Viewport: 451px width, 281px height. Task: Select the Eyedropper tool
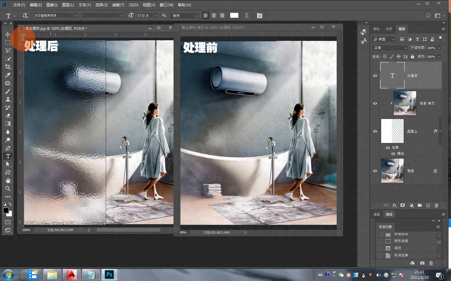8,75
